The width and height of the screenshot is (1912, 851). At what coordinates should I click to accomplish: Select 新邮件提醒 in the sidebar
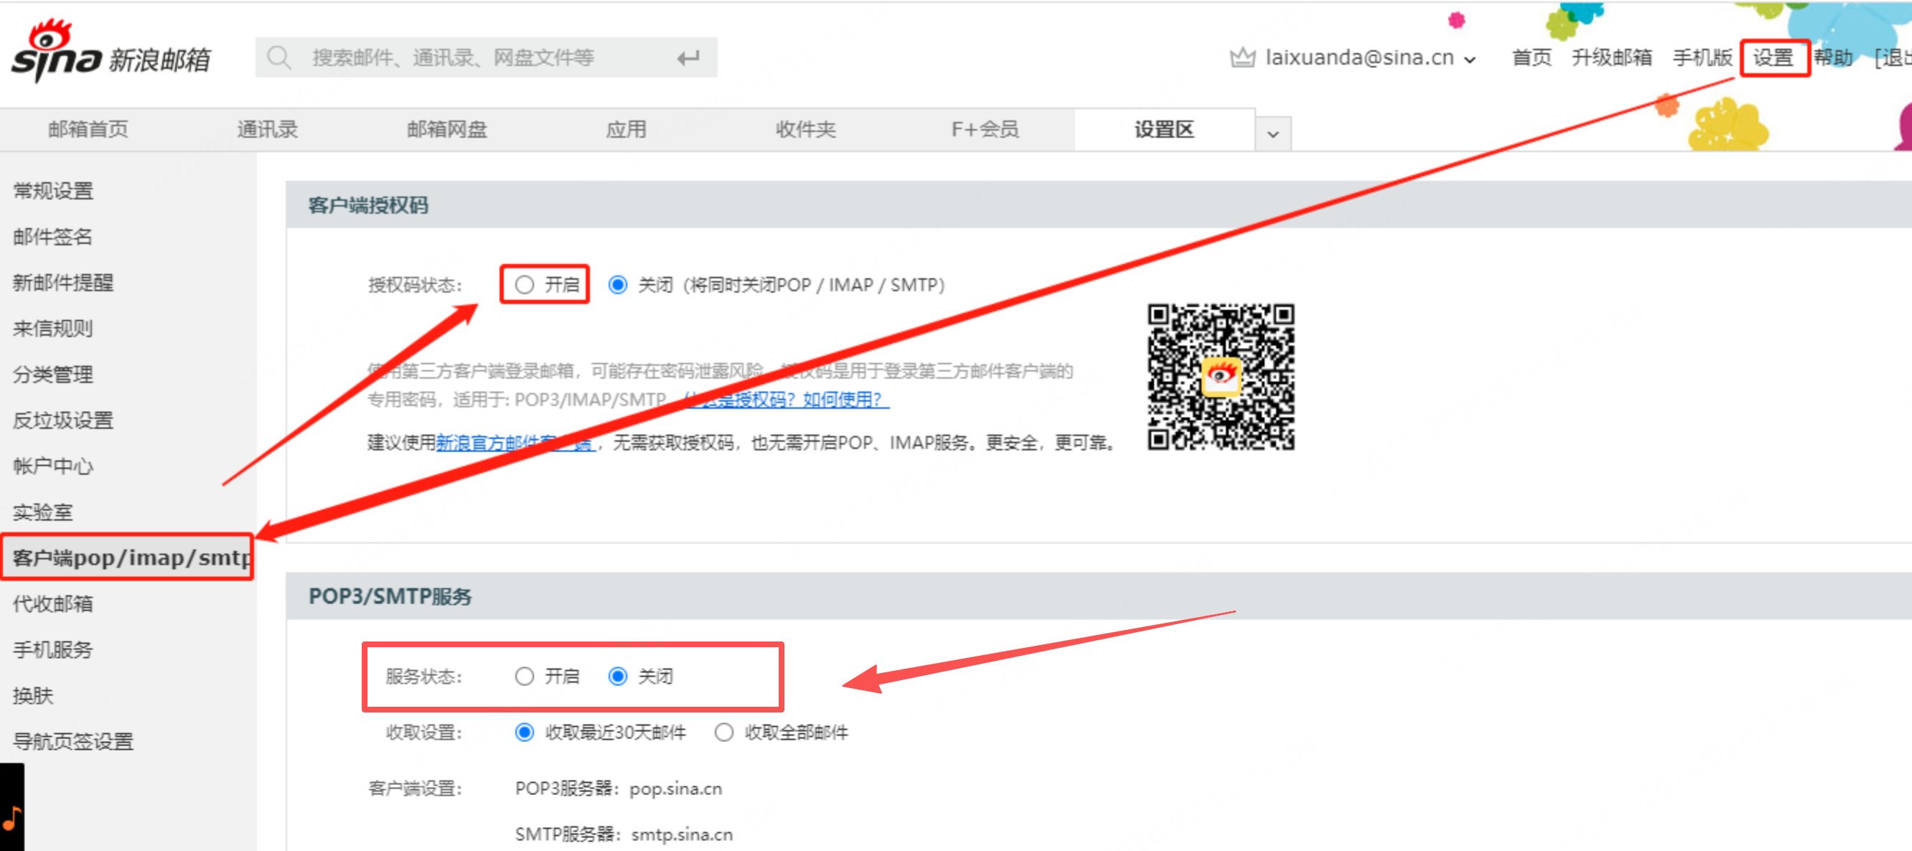click(63, 283)
